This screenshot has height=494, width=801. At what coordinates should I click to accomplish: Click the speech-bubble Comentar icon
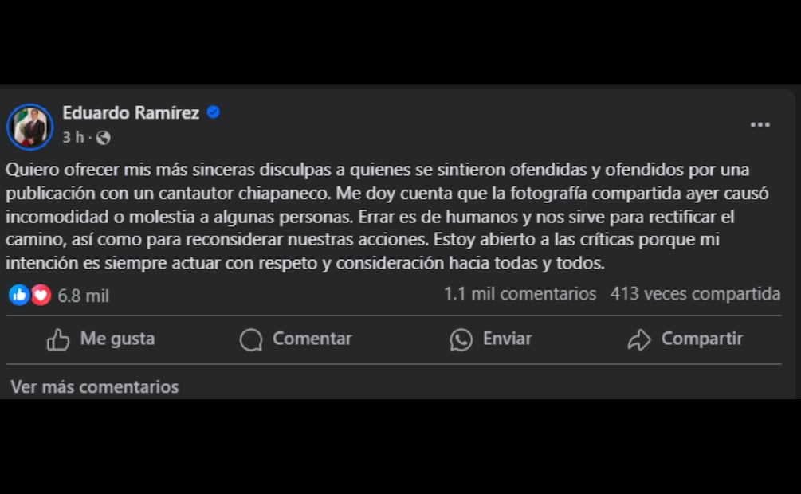(251, 340)
